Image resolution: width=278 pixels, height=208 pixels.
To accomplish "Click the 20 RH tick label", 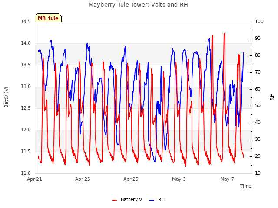I will [x=258, y=156].
